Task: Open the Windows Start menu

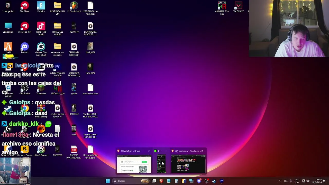Action: tap(108, 181)
